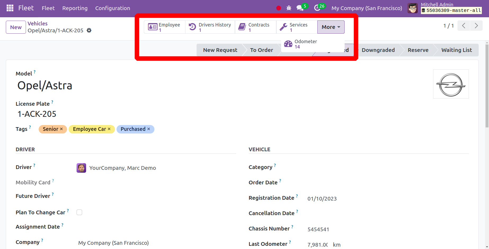Click the Assignment Date field

click(x=156, y=227)
